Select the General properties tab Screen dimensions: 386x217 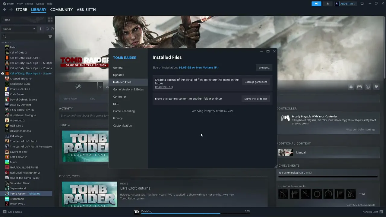[128, 68]
